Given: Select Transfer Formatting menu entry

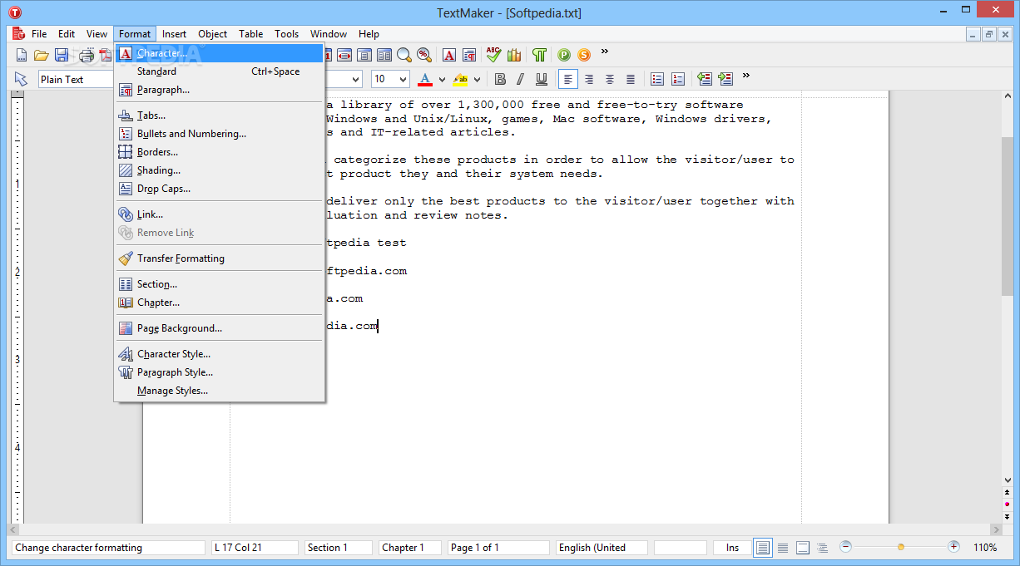Looking at the screenshot, I should (x=219, y=258).
